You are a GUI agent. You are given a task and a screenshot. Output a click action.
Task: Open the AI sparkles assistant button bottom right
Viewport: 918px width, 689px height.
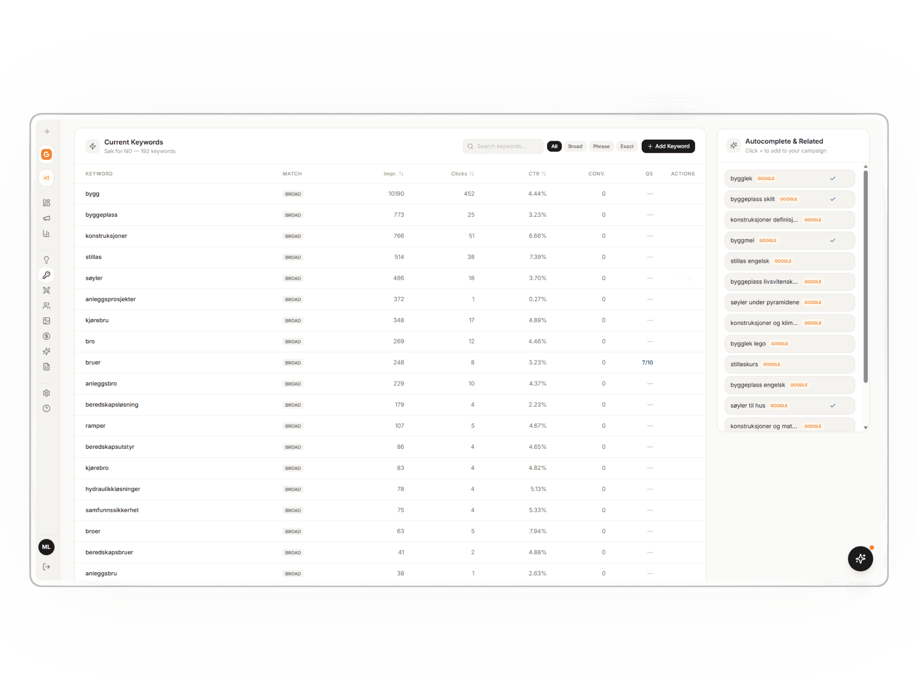[860, 558]
